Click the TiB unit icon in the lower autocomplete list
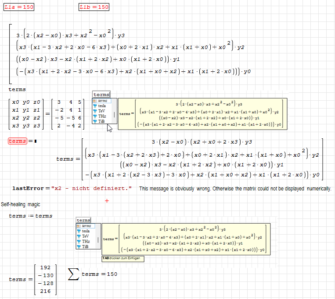The height and width of the screenshot is (299, 335). tap(79, 246)
